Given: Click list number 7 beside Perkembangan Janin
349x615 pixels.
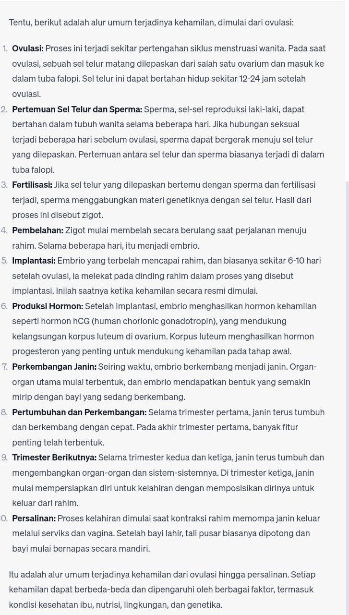Looking at the screenshot, I should click(4, 367).
